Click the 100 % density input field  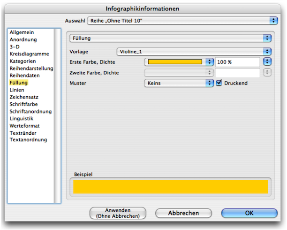[x=237, y=62]
